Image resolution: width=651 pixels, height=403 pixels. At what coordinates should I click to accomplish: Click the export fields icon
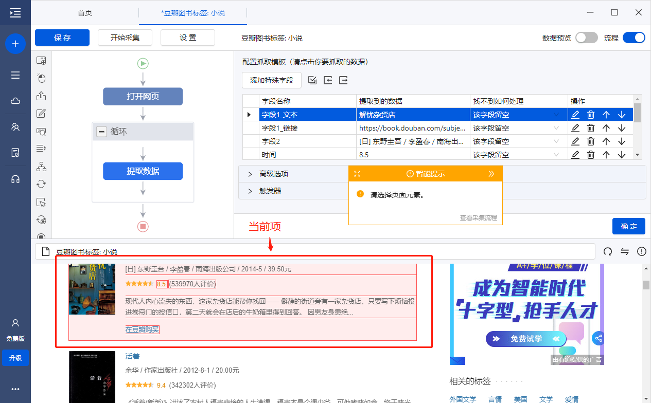click(344, 80)
